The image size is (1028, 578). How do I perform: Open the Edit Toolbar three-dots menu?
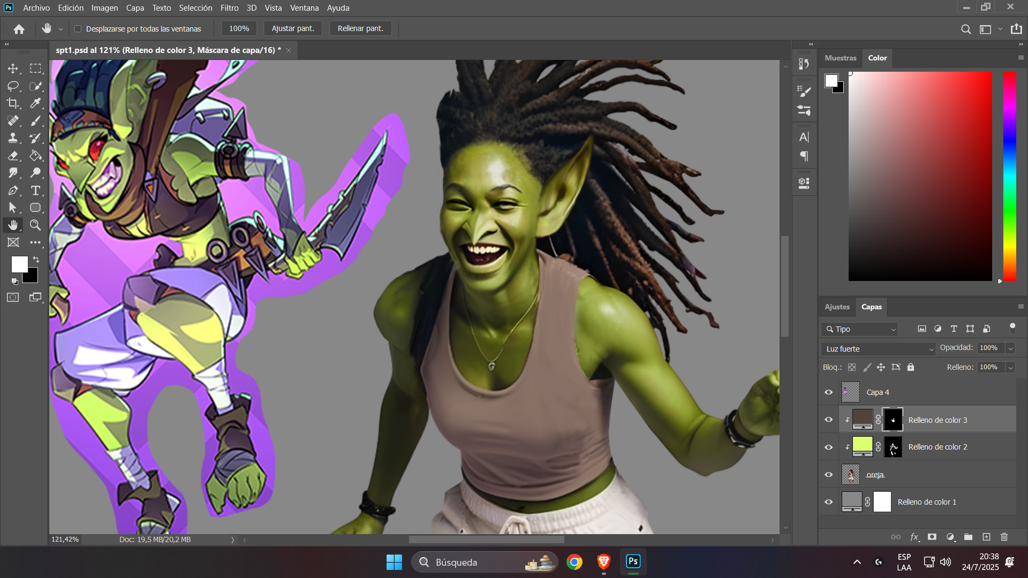pos(35,242)
